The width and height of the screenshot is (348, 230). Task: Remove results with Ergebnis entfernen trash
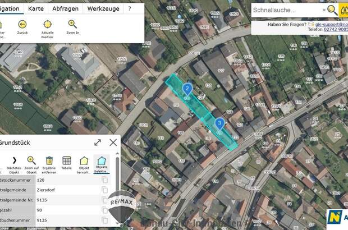[49, 165]
